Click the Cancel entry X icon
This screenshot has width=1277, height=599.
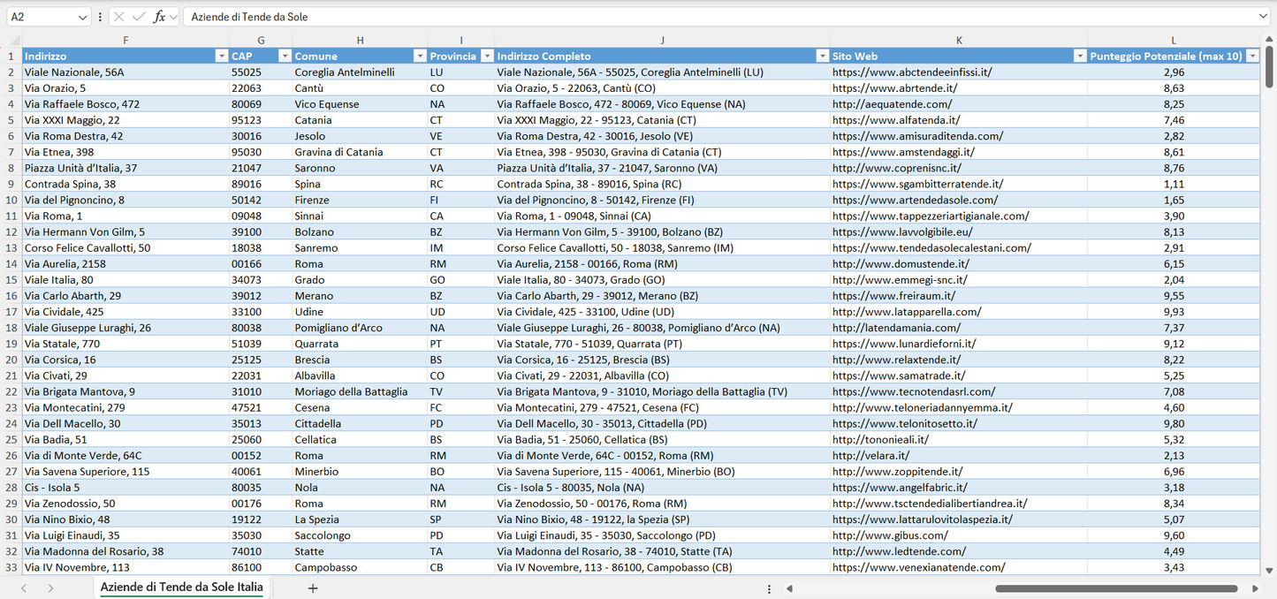[x=119, y=17]
